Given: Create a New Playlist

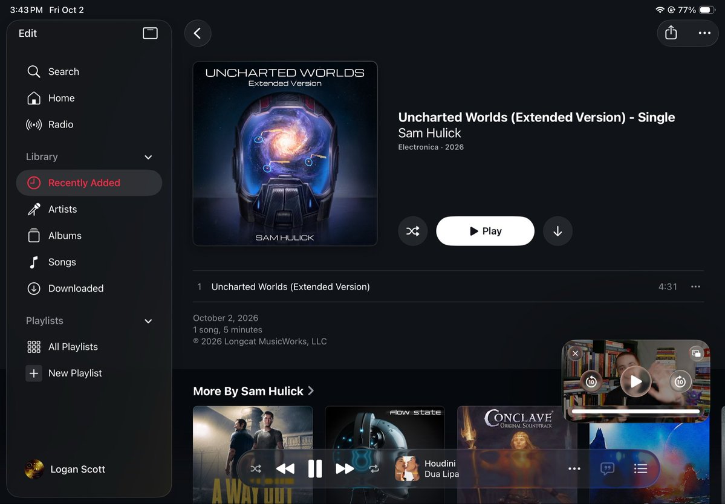Looking at the screenshot, I should coord(89,373).
